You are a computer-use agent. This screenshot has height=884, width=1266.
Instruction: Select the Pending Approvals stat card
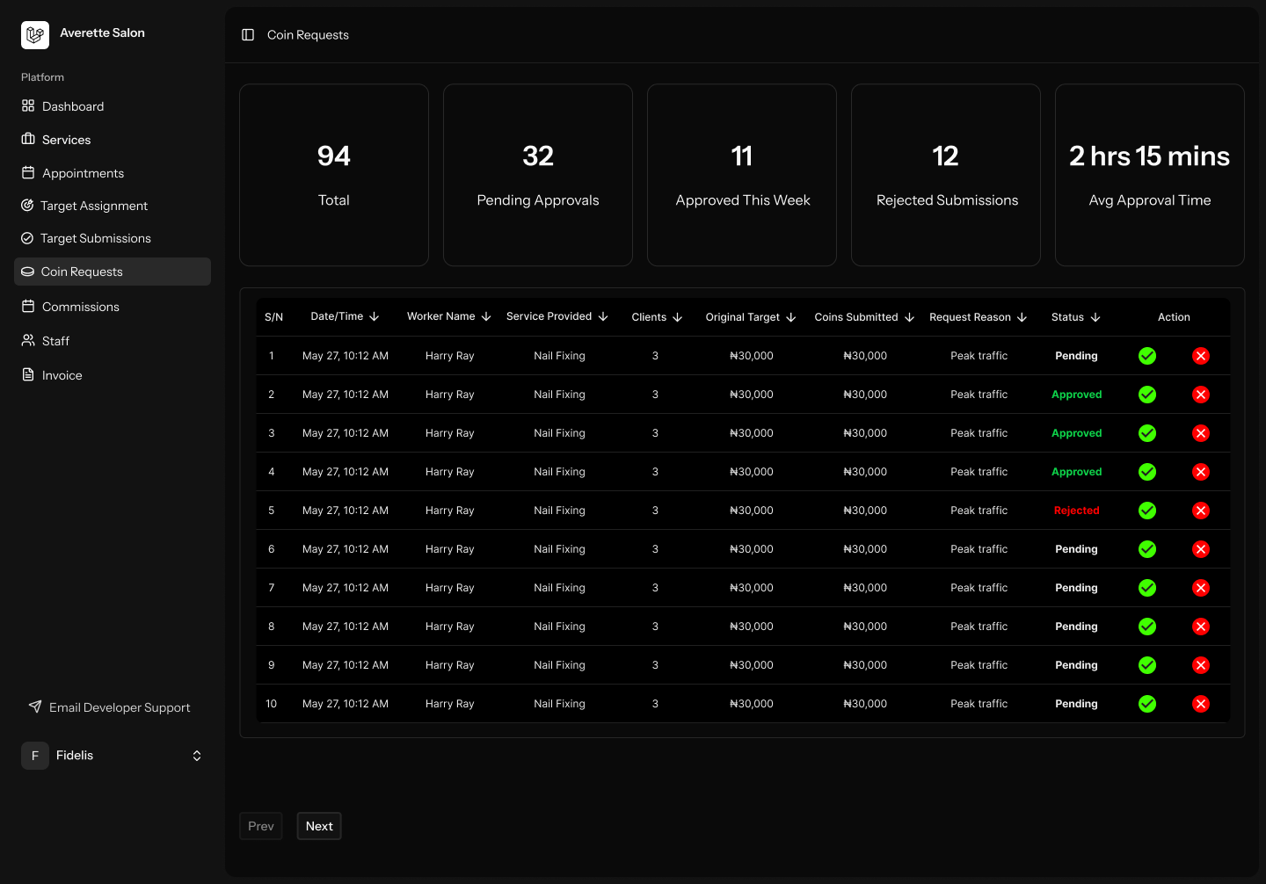click(538, 175)
